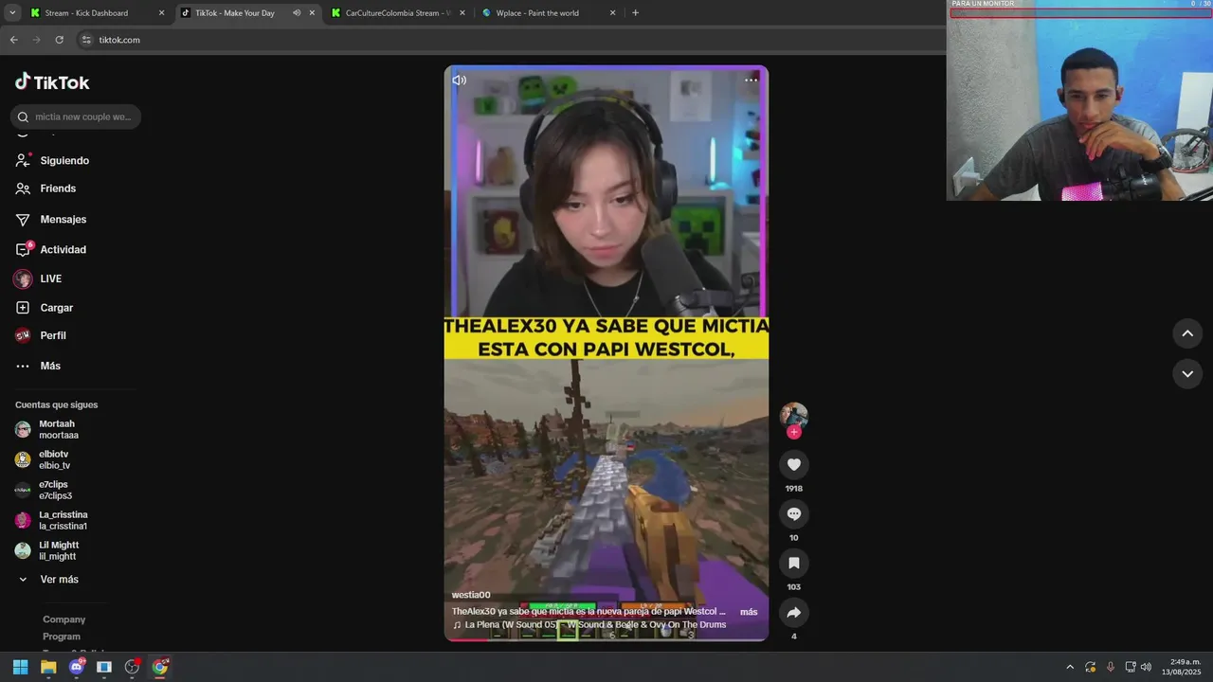Click the Program footer link

click(62, 637)
